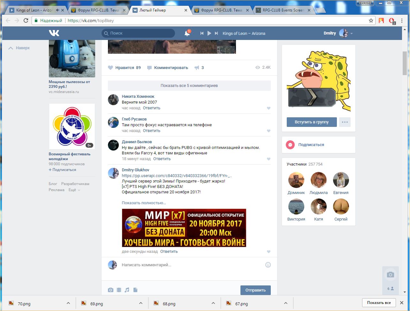This screenshot has height=311, width=410.
Task: Toggle Нравится on the post
Action: tap(124, 68)
